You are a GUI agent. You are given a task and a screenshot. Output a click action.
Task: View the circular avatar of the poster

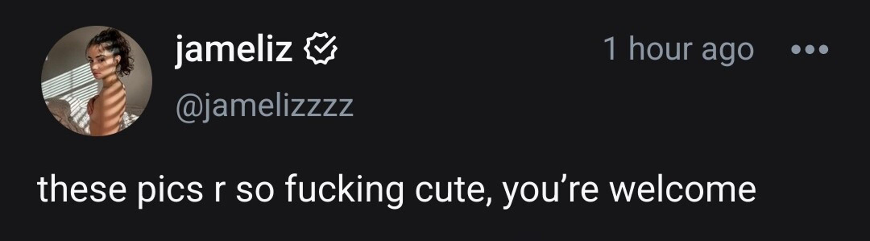coord(97,81)
